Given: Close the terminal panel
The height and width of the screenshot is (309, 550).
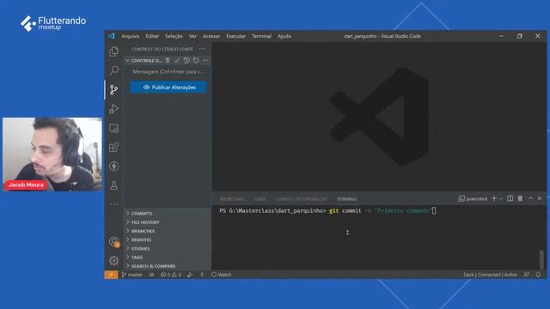Looking at the screenshot, I should tap(540, 198).
